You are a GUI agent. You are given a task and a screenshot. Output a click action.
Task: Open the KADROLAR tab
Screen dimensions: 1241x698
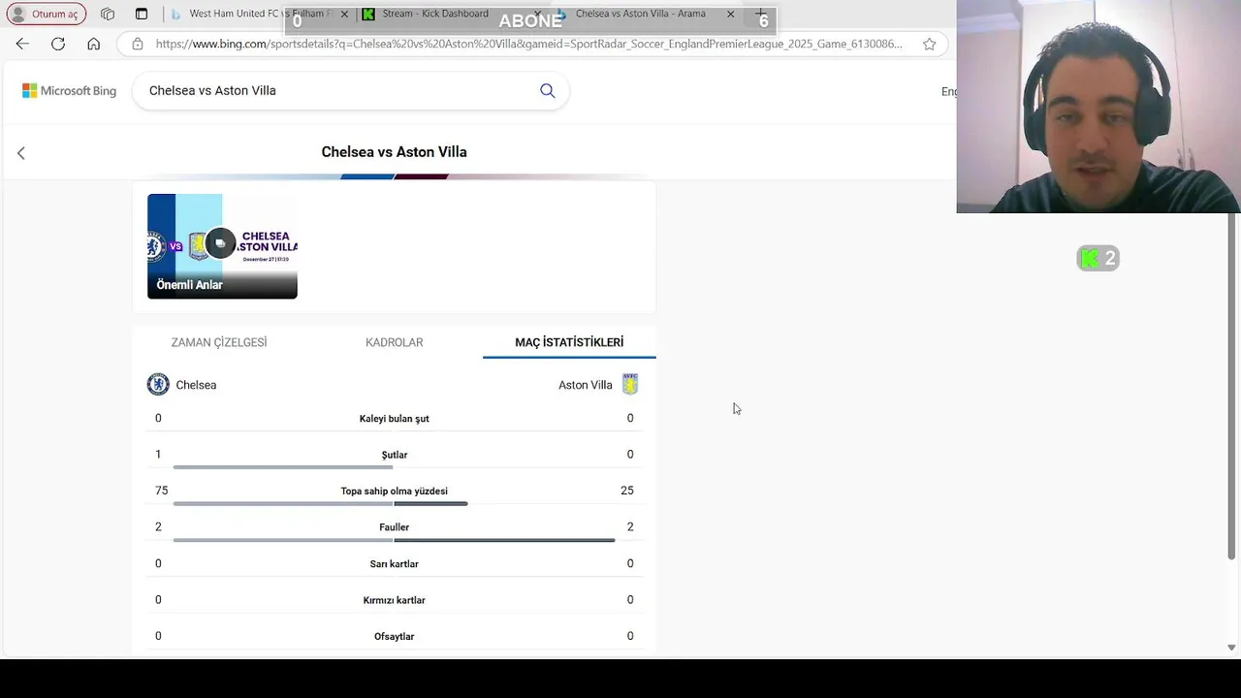click(394, 342)
